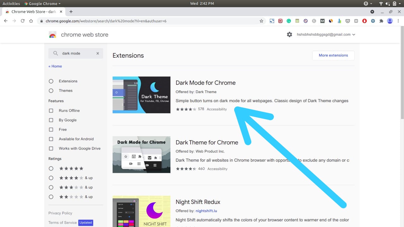Open the Night Shift Redux listing

pyautogui.click(x=198, y=202)
